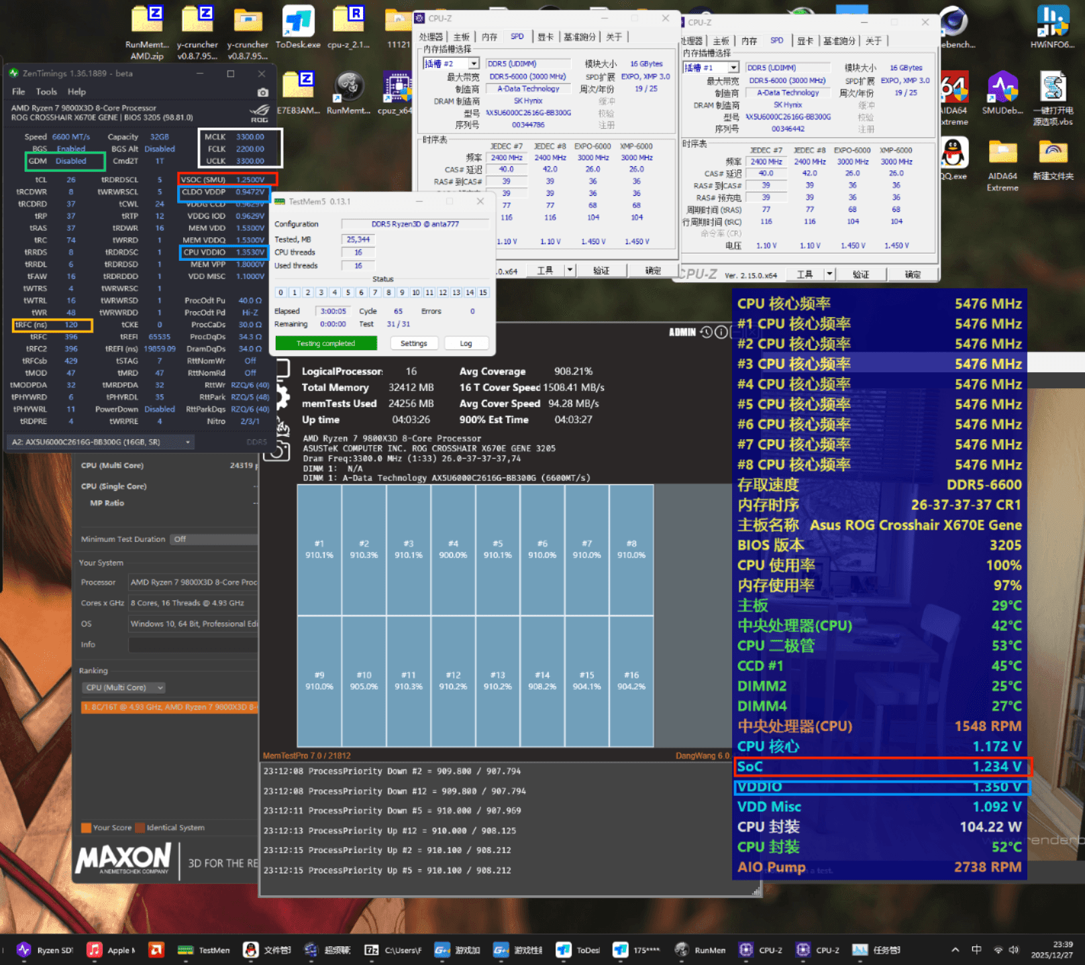The width and height of the screenshot is (1085, 965).
Task: Open the 一键打开电源选项.vbs script icon
Action: click(x=1053, y=99)
